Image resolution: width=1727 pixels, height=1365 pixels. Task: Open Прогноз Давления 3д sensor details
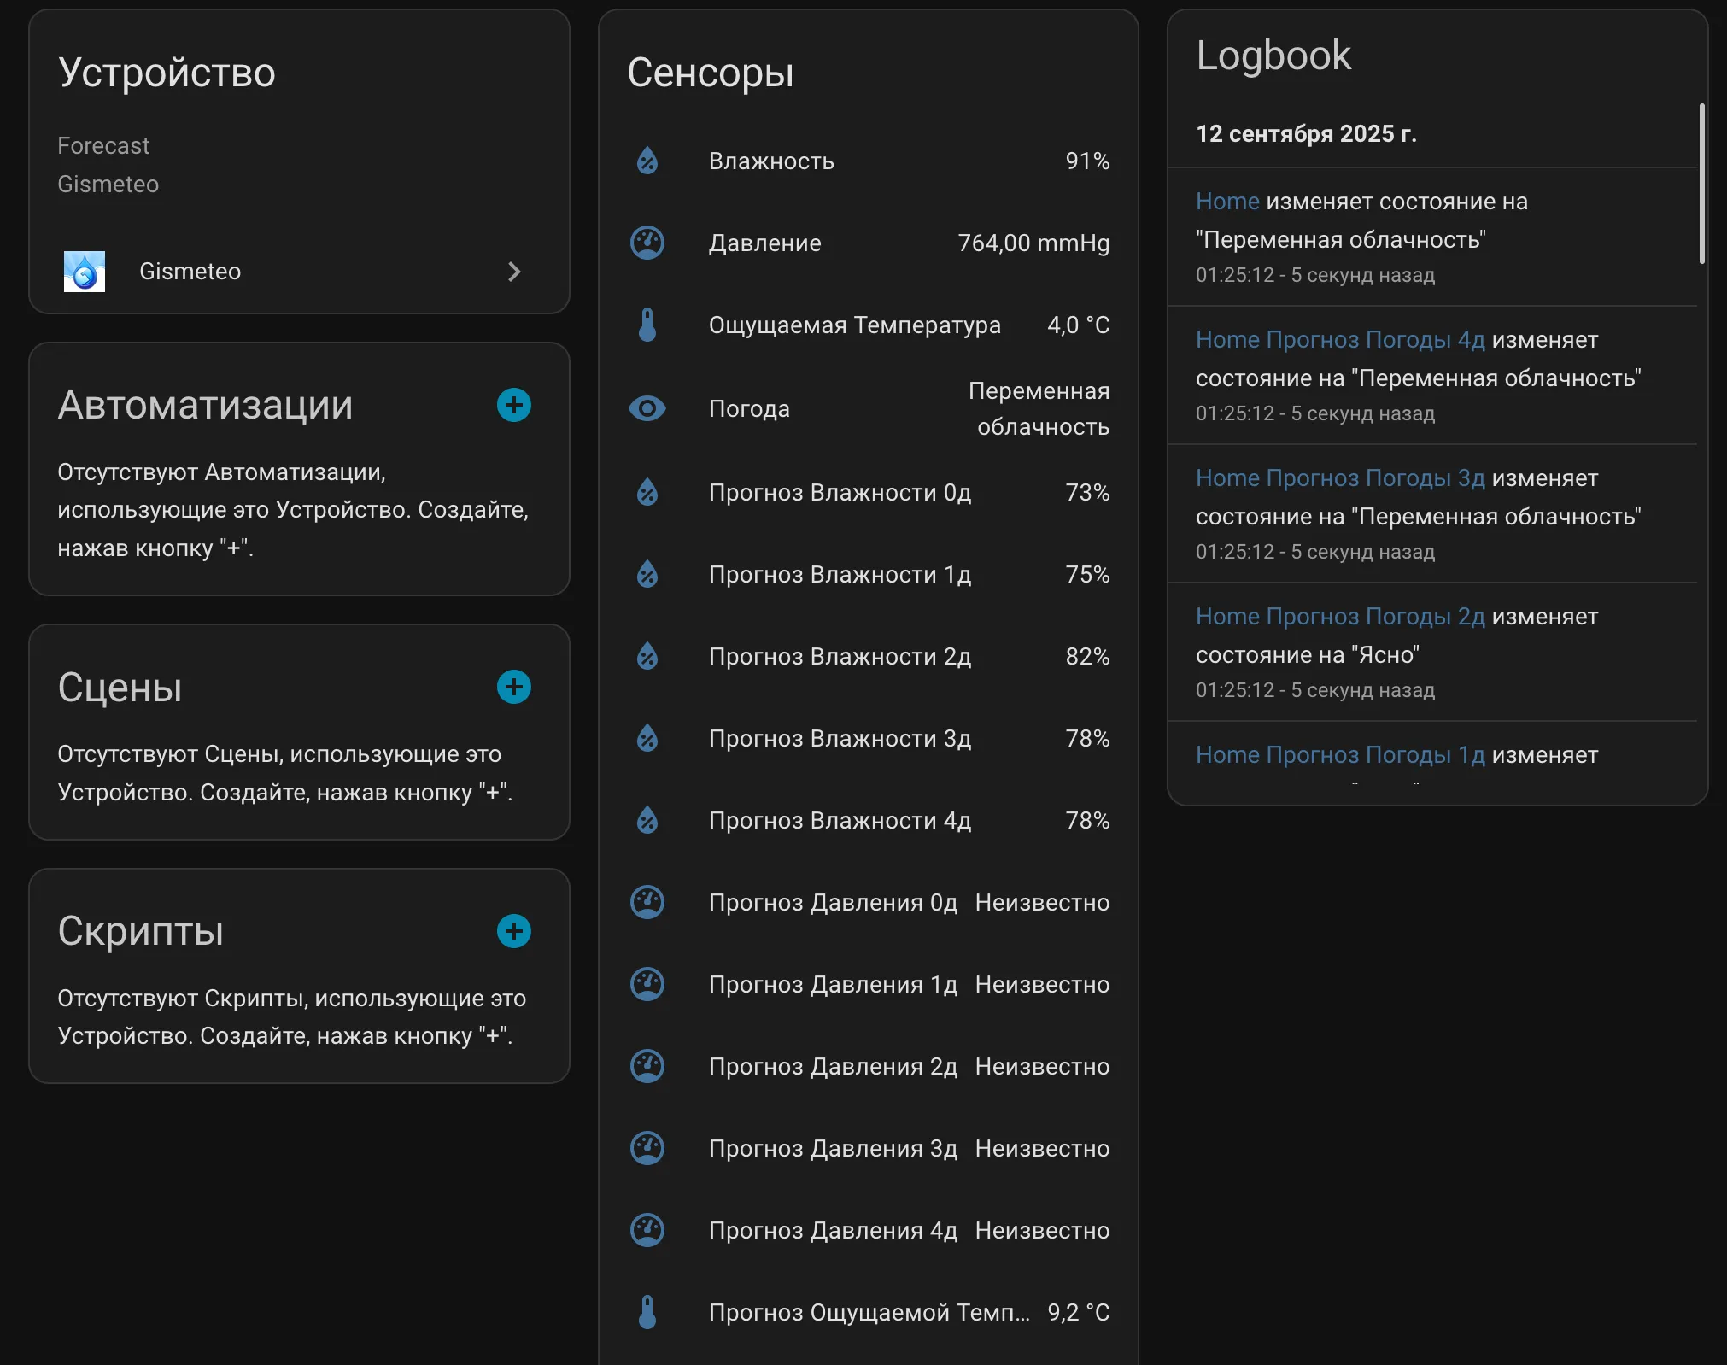click(x=869, y=1148)
